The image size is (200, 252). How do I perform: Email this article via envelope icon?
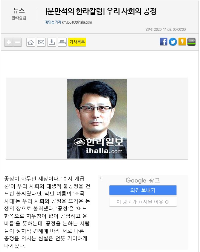41,42
